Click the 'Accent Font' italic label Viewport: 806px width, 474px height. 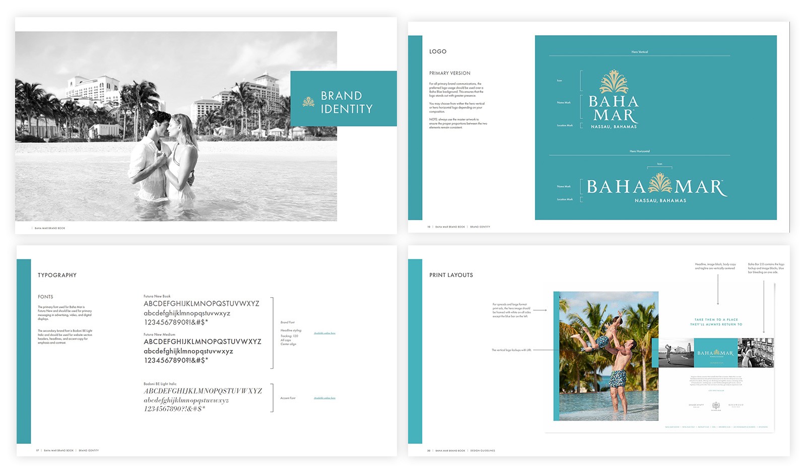pyautogui.click(x=288, y=398)
